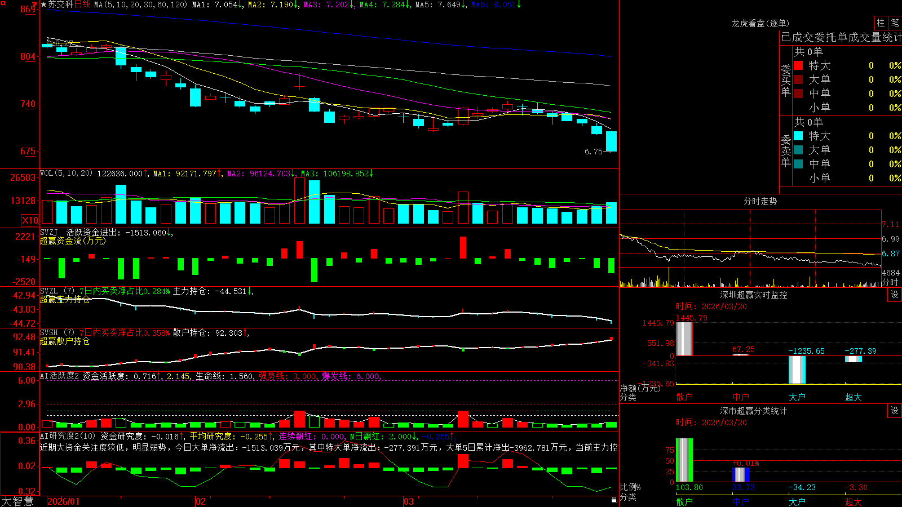Click the MA5: 7.649 value
This screenshot has height=507, width=902.
point(441,5)
